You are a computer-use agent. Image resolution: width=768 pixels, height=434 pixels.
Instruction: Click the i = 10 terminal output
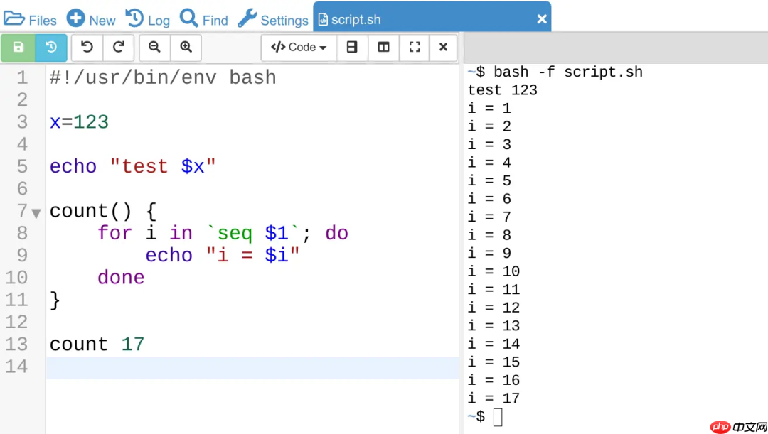(494, 271)
